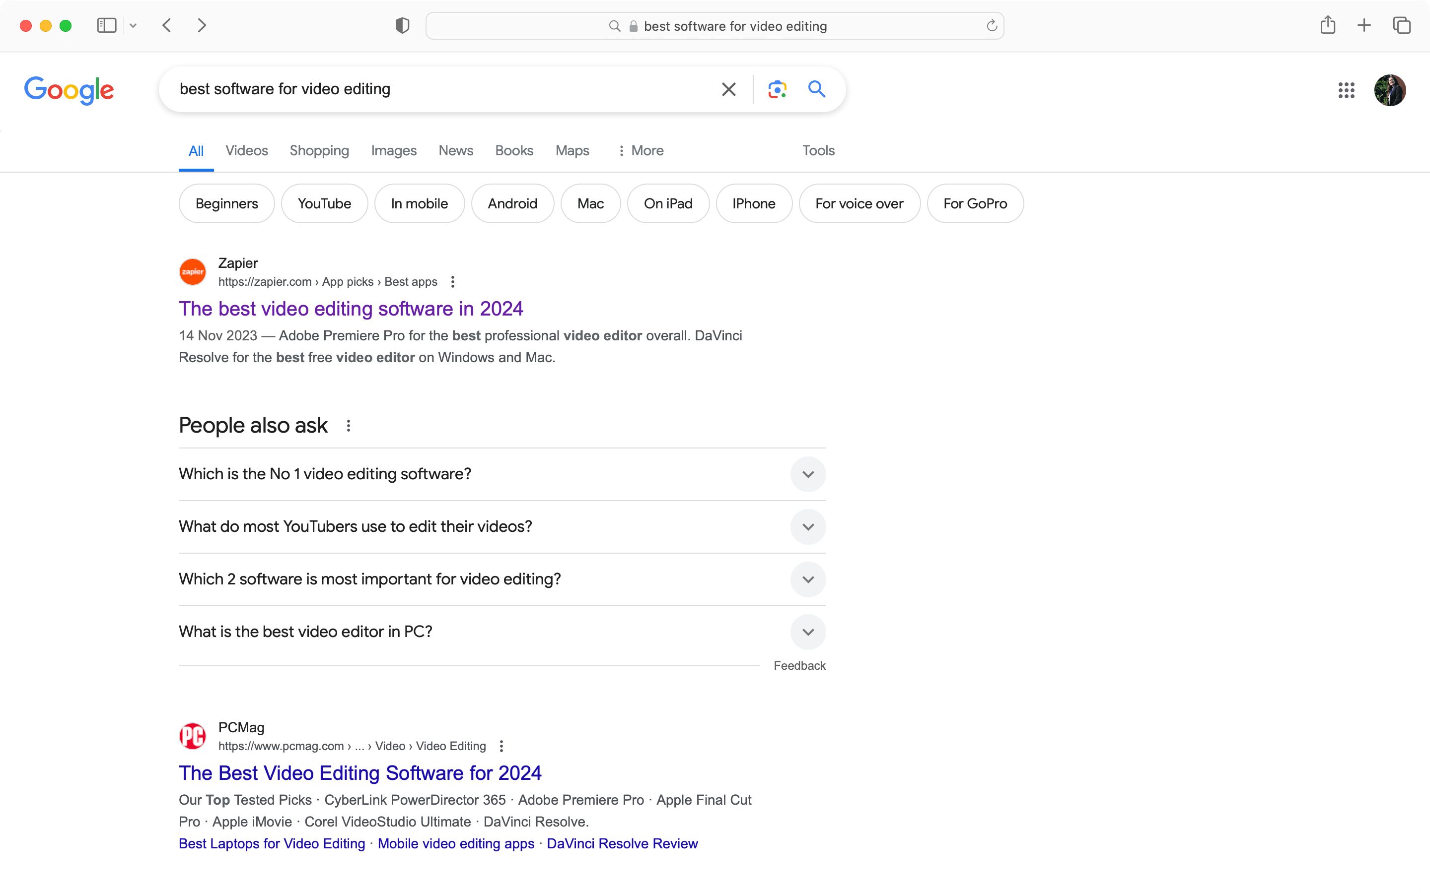Search by image with Google Lens icon
The image size is (1430, 893).
tap(777, 89)
